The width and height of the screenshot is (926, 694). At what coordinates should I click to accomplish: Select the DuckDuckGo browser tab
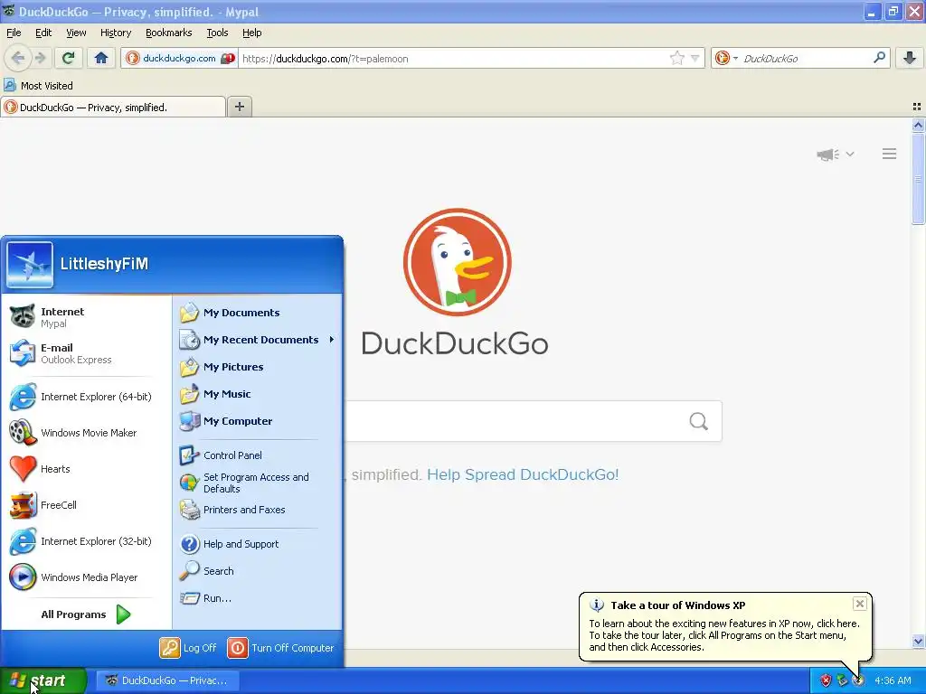pyautogui.click(x=113, y=107)
